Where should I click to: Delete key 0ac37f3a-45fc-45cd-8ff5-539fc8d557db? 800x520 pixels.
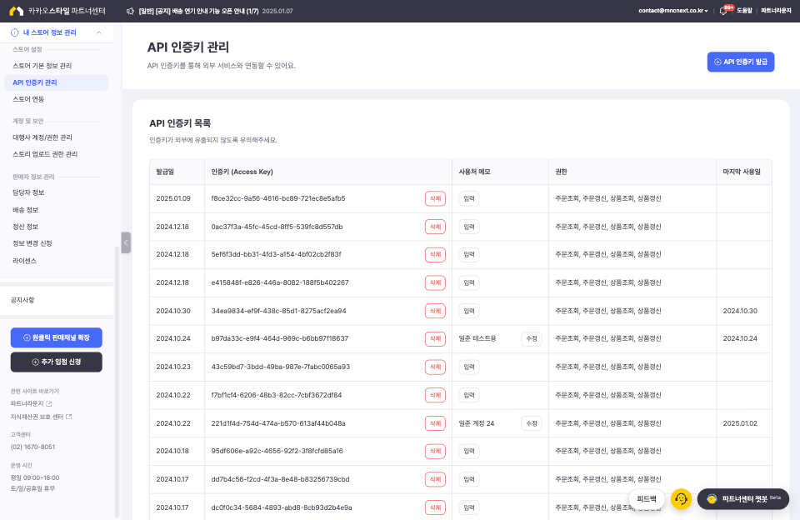(435, 227)
